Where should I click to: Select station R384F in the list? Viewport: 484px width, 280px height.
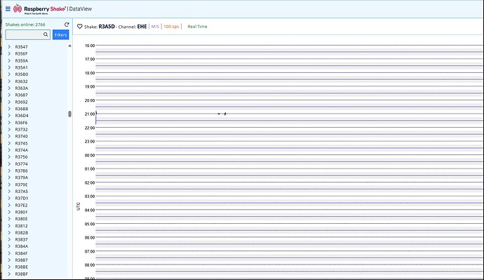21,253
